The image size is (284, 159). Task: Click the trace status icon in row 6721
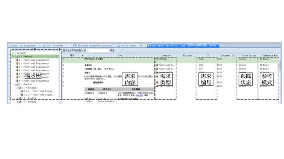point(240,65)
